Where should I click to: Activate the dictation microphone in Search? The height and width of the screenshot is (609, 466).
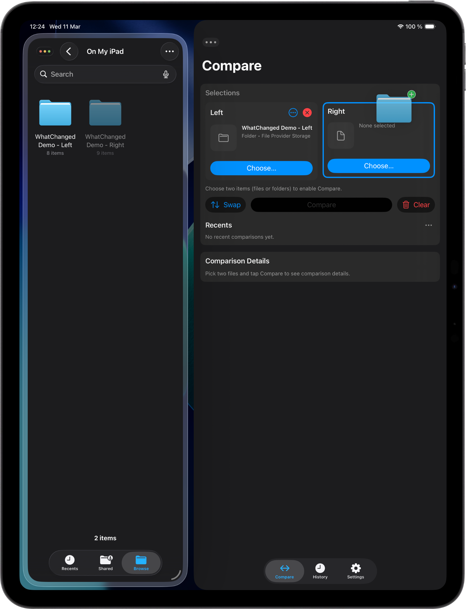(166, 74)
